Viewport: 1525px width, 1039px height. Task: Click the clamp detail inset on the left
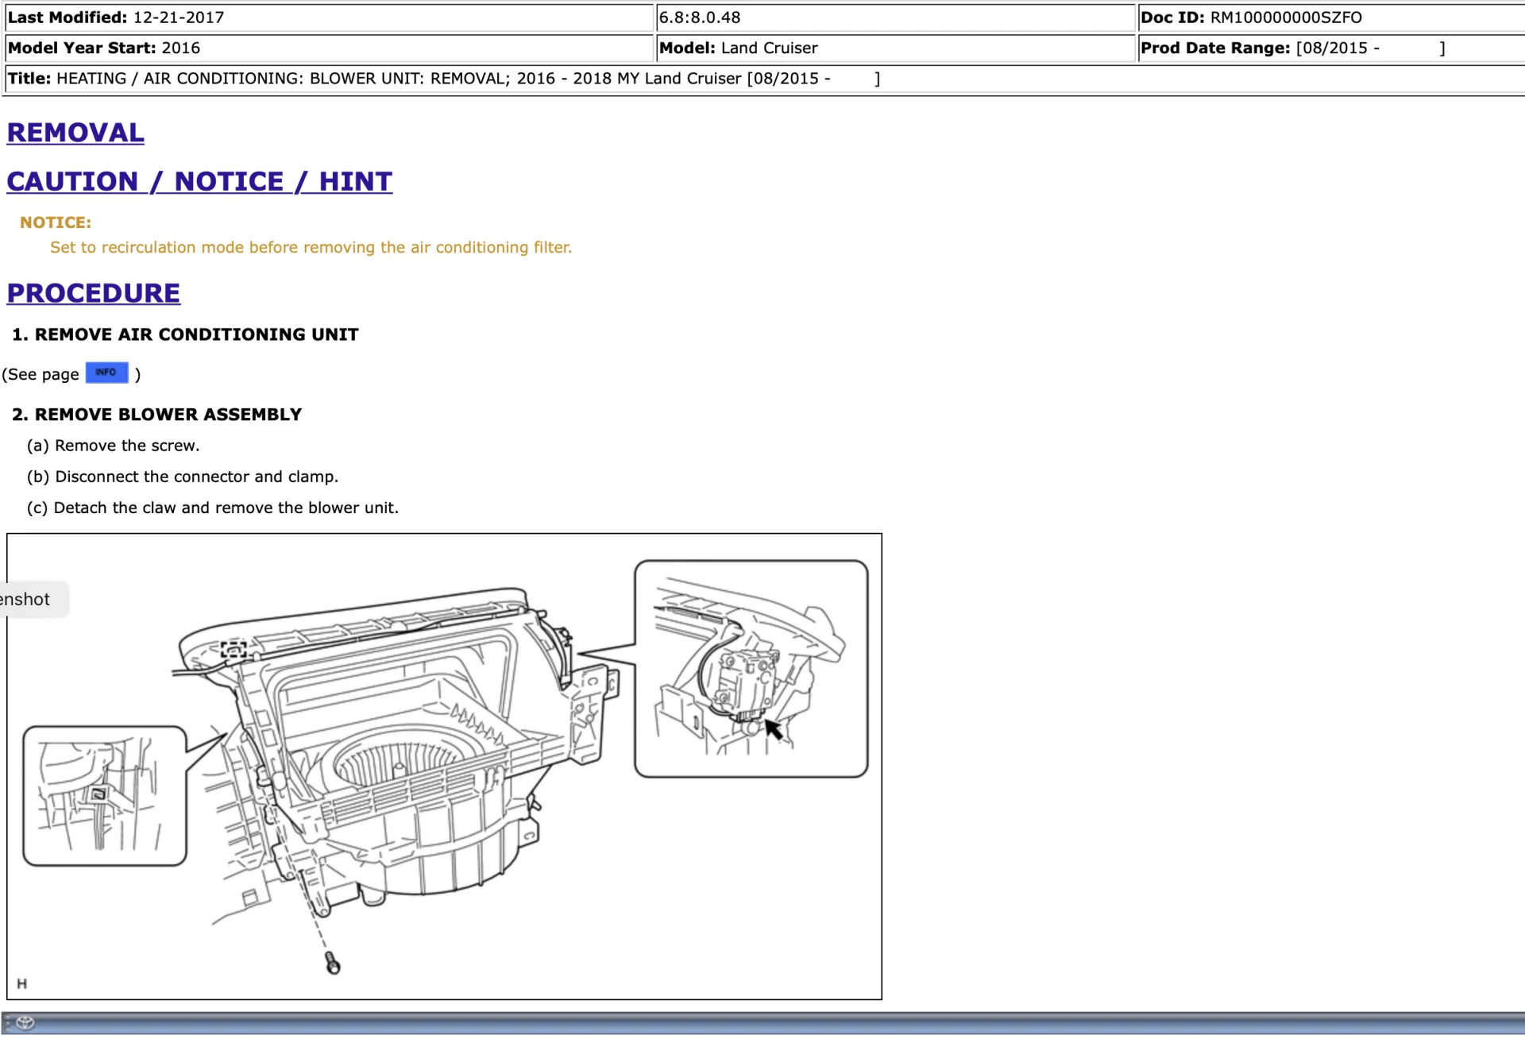pos(105,796)
